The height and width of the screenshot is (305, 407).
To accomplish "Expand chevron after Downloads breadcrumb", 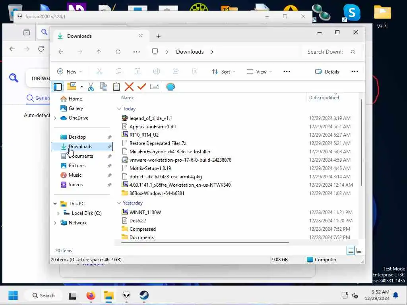I will click(212, 52).
